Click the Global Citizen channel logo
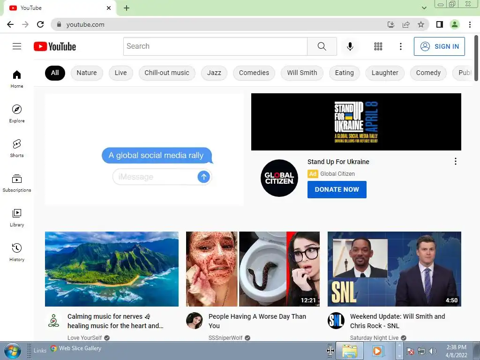 (279, 178)
